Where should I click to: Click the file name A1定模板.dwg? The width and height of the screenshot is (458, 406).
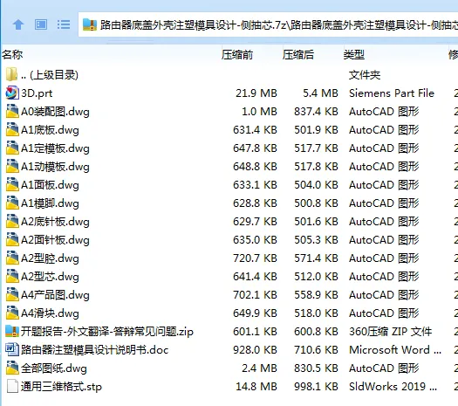coord(55,148)
